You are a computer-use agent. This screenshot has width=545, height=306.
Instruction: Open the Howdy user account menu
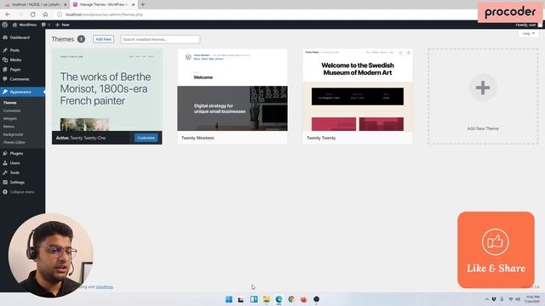pos(528,25)
